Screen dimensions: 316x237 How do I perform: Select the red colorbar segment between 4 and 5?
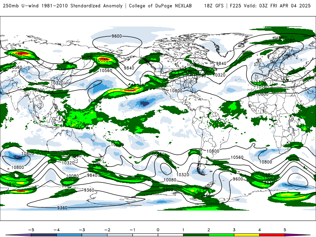click(272, 235)
